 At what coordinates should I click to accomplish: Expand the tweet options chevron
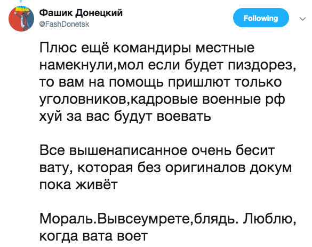point(302,19)
